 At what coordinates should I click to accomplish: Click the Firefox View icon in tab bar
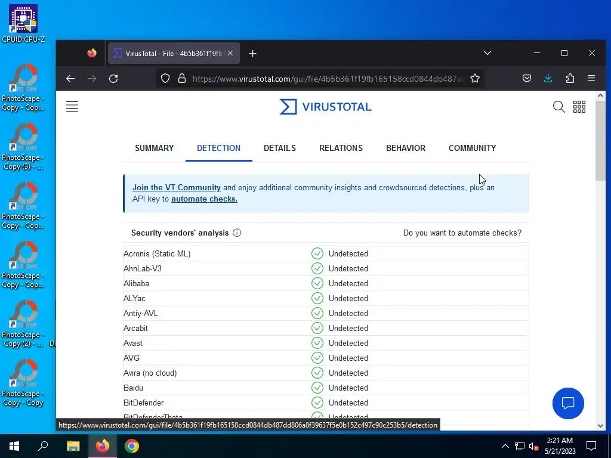[92, 53]
